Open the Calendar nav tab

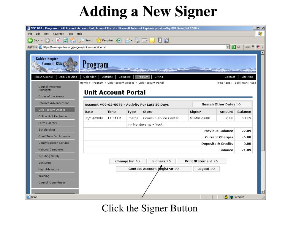click(x=89, y=77)
